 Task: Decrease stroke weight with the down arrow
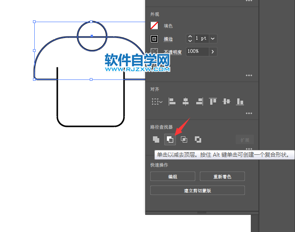point(190,41)
